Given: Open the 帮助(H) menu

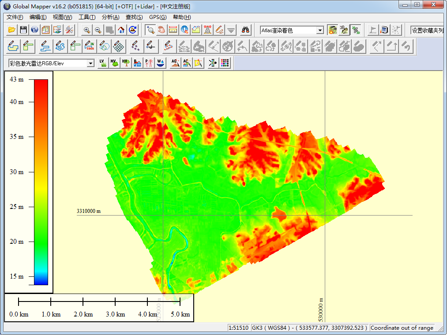Looking at the screenshot, I should tap(182, 17).
